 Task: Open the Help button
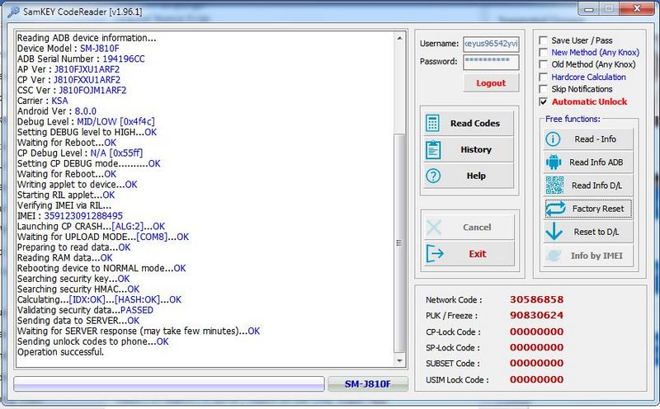[469, 176]
